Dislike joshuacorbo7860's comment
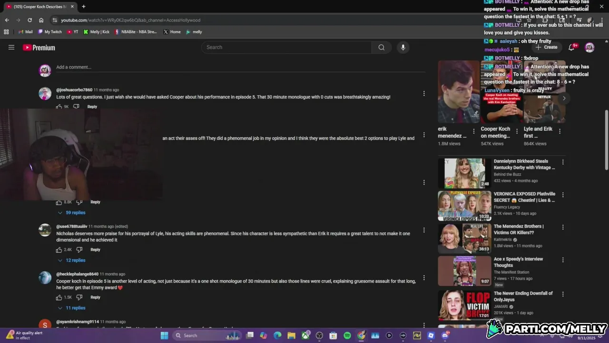The height and width of the screenshot is (343, 609). 76,107
